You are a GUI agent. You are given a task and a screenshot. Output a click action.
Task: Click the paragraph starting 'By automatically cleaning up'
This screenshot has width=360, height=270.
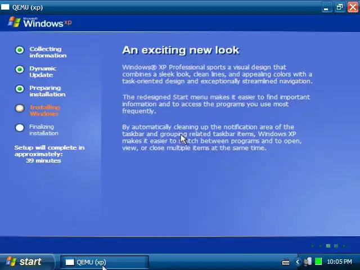click(211, 137)
